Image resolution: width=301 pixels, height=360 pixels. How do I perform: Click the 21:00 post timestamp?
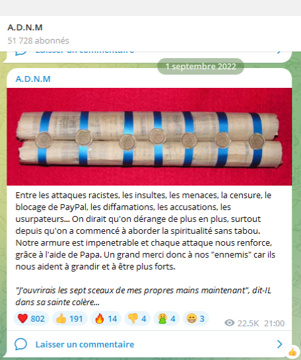point(274,323)
